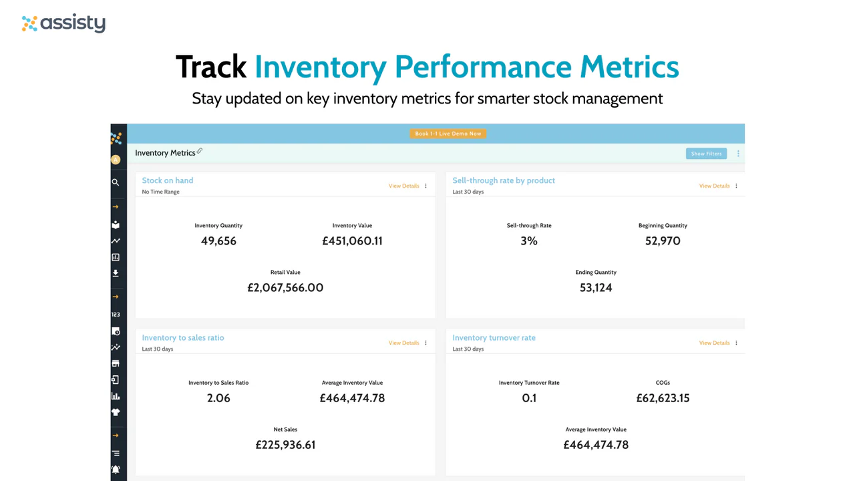Click the user avatar in the sidebar
This screenshot has width=855, height=481.
click(116, 160)
